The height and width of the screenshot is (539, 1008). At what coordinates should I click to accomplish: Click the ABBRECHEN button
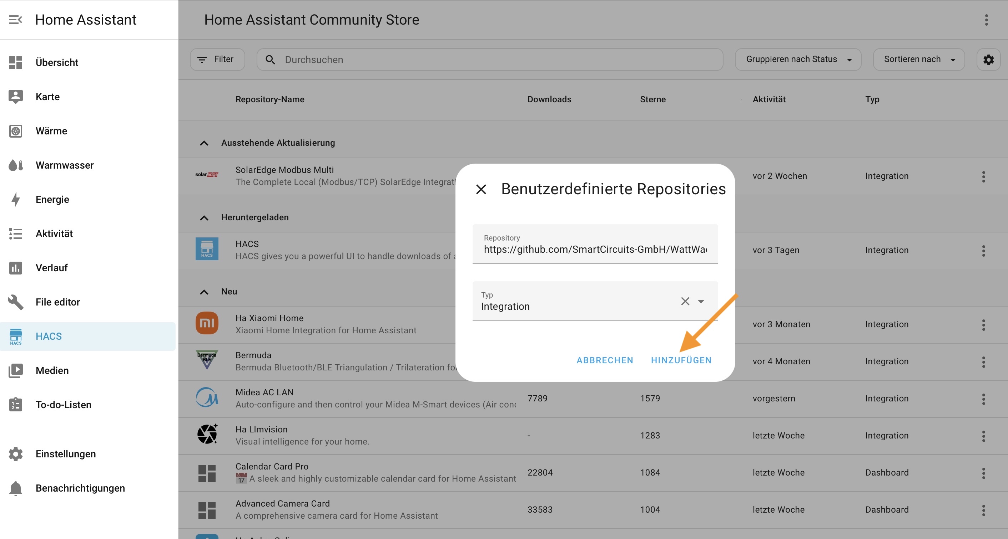605,360
